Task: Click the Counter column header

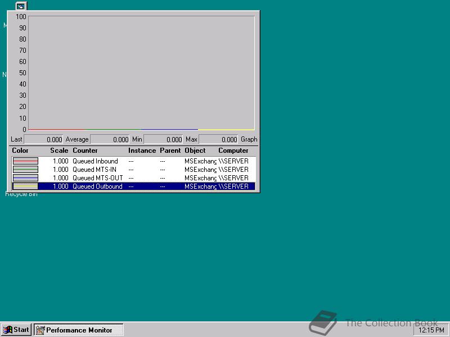Action: (85, 151)
